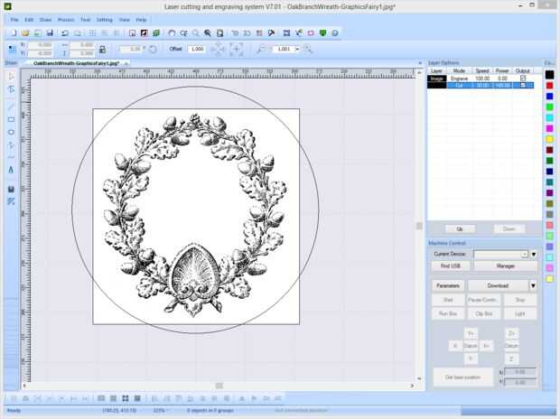
Task: Pick the black color swatch in palette
Action: click(550, 75)
